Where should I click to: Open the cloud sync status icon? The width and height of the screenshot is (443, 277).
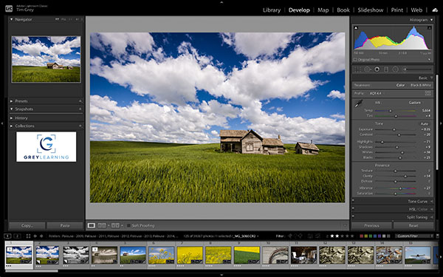[435, 10]
